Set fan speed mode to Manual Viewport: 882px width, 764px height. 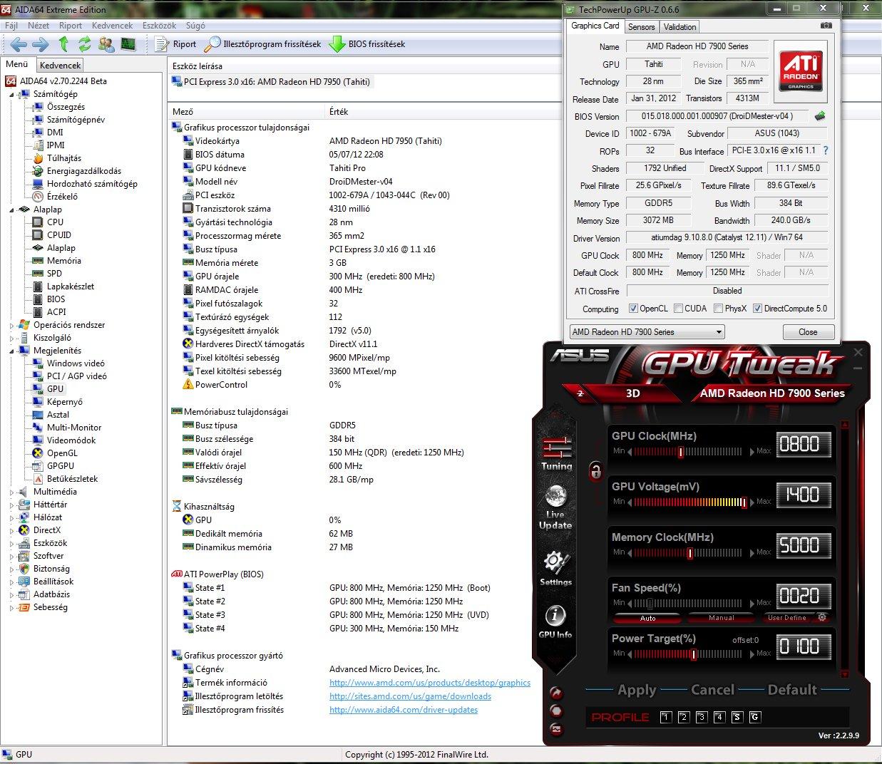coord(721,618)
